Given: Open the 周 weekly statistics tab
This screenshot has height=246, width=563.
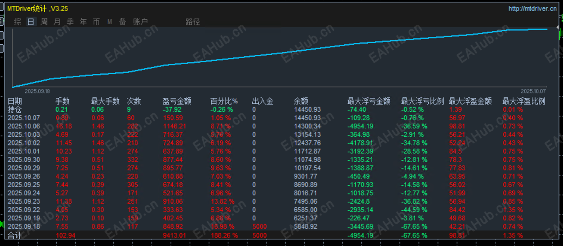Looking at the screenshot, I should click(x=44, y=22).
